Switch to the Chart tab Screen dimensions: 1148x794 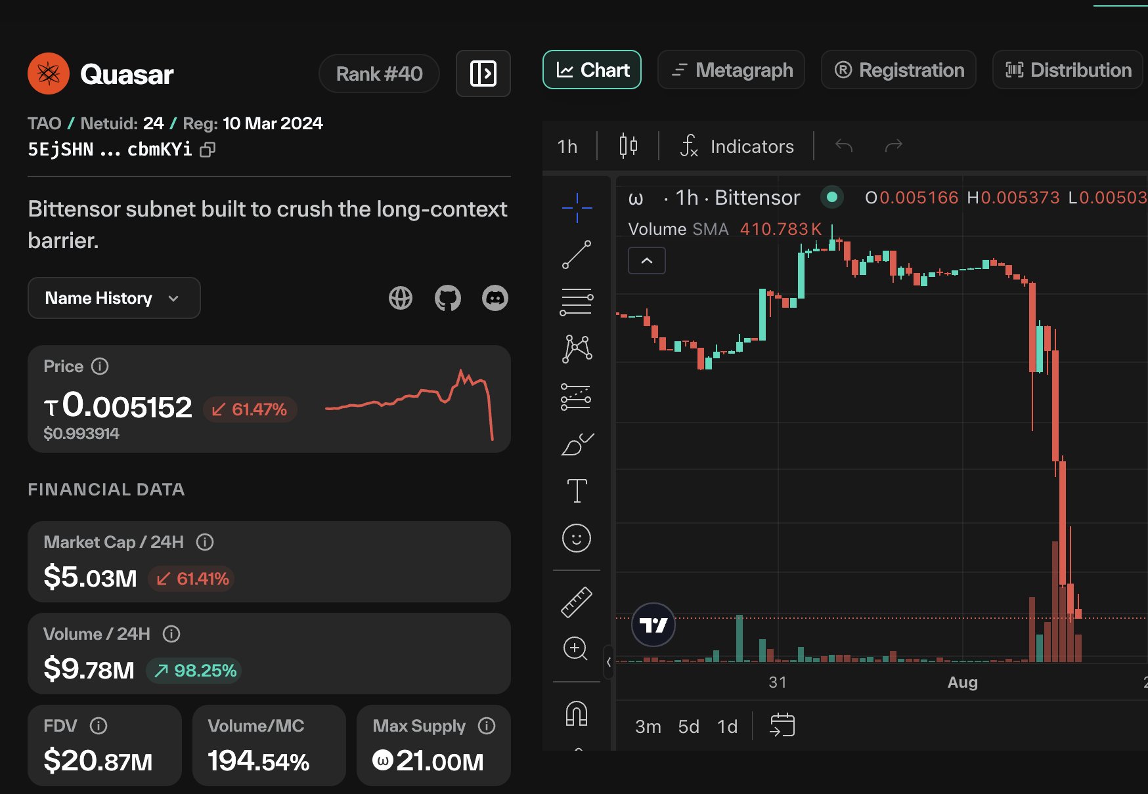[x=592, y=70]
